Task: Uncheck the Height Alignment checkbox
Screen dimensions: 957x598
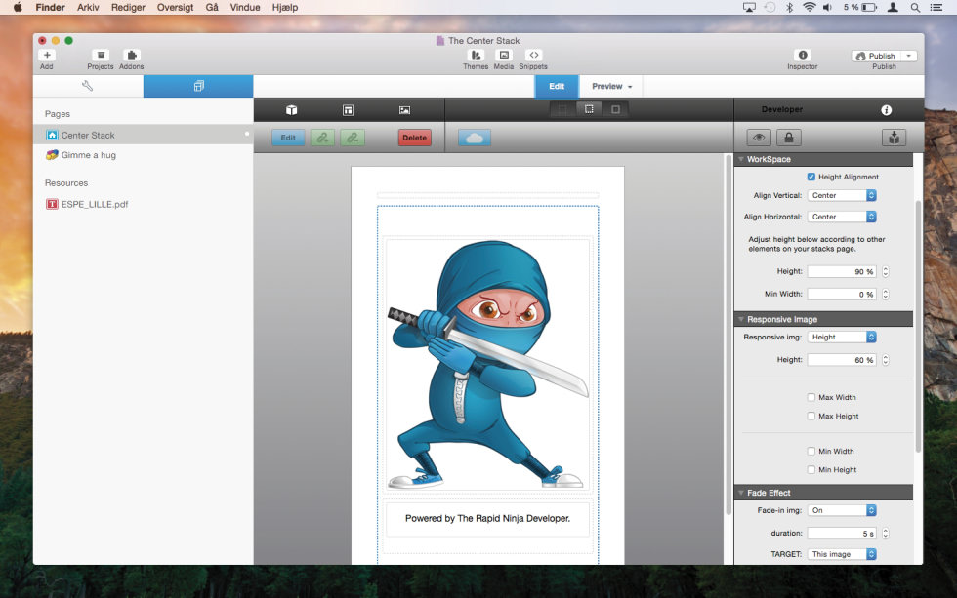Action: coord(811,177)
